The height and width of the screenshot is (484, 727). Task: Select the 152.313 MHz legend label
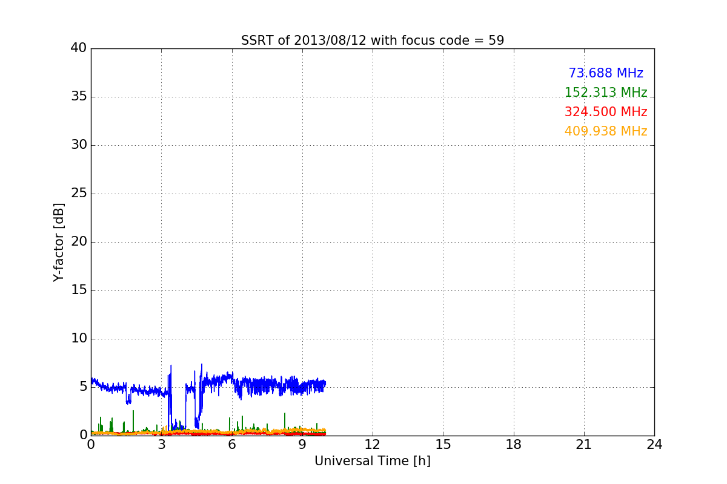point(606,93)
